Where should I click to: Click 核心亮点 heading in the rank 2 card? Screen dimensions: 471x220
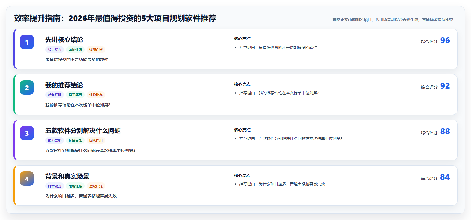[242, 84]
